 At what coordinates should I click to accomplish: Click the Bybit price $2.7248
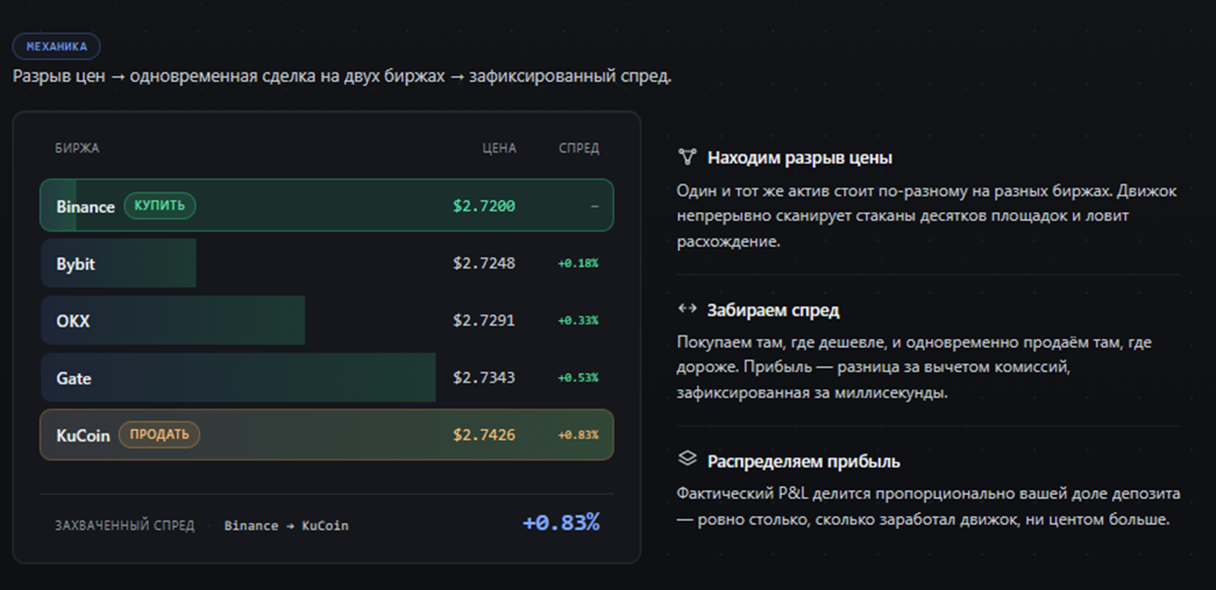tap(484, 263)
